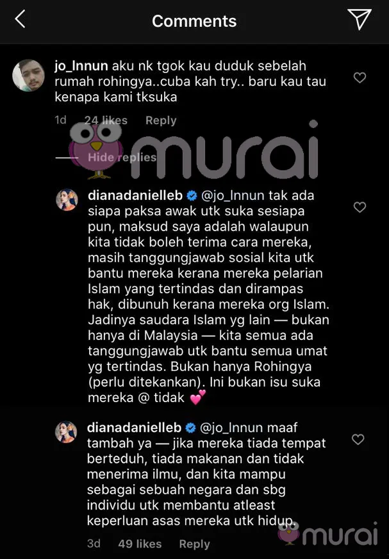Open jo_lnnun username in top comment

[x=81, y=66]
